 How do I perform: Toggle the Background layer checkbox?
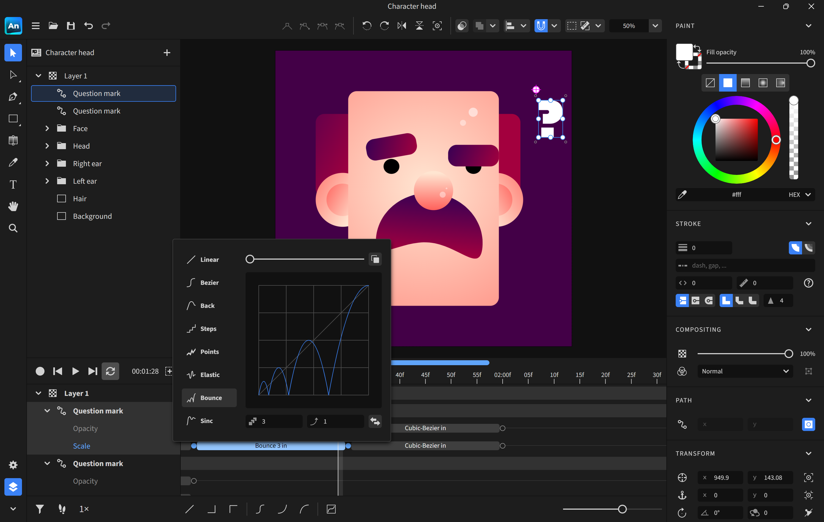click(x=61, y=216)
